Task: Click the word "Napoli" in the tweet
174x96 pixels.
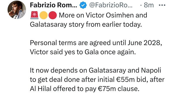Action: [x=151, y=71]
